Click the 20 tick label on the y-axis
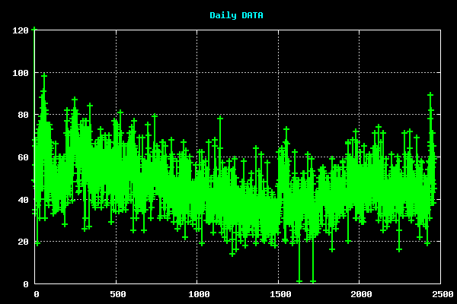 pos(23,242)
